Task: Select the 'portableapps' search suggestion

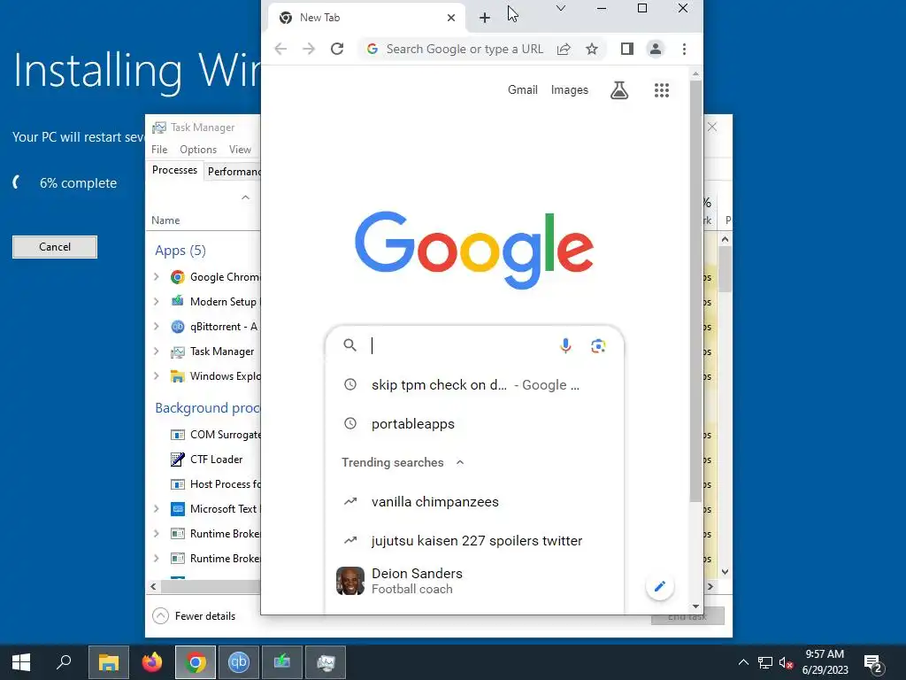Action: (475, 424)
